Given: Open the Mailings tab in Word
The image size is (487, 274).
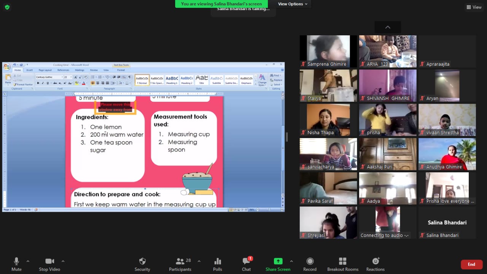Looking at the screenshot, I should click(80, 70).
